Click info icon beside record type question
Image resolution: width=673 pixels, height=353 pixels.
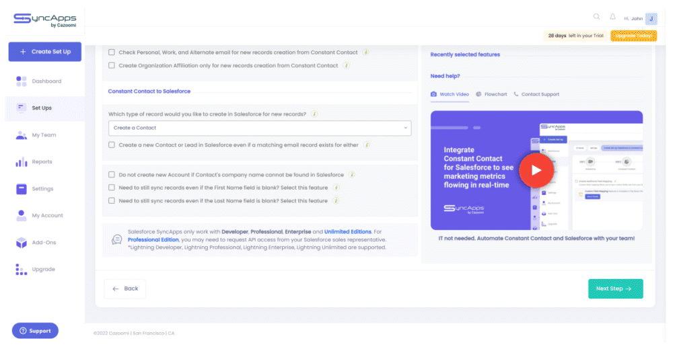pos(314,114)
